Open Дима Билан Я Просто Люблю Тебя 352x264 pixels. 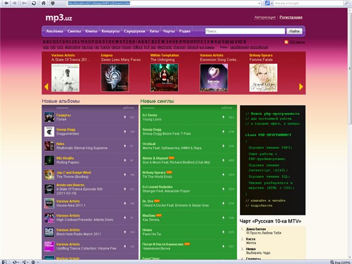[x=263, y=231]
